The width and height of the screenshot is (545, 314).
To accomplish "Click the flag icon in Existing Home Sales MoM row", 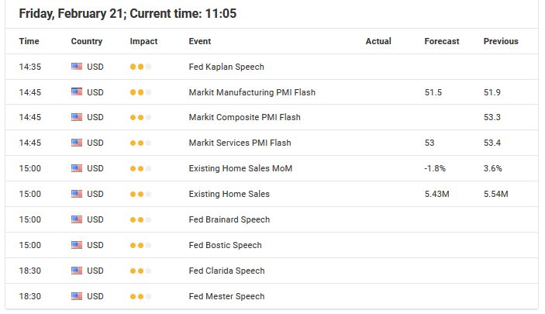I will tap(77, 168).
